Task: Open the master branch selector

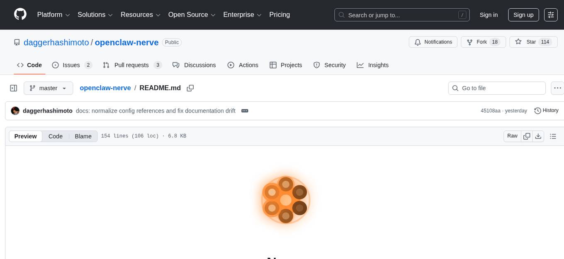Action: click(48, 88)
